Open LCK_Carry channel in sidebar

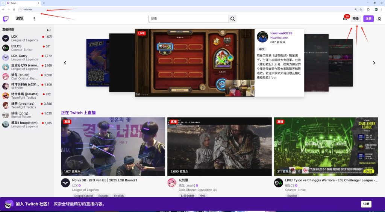(27, 57)
